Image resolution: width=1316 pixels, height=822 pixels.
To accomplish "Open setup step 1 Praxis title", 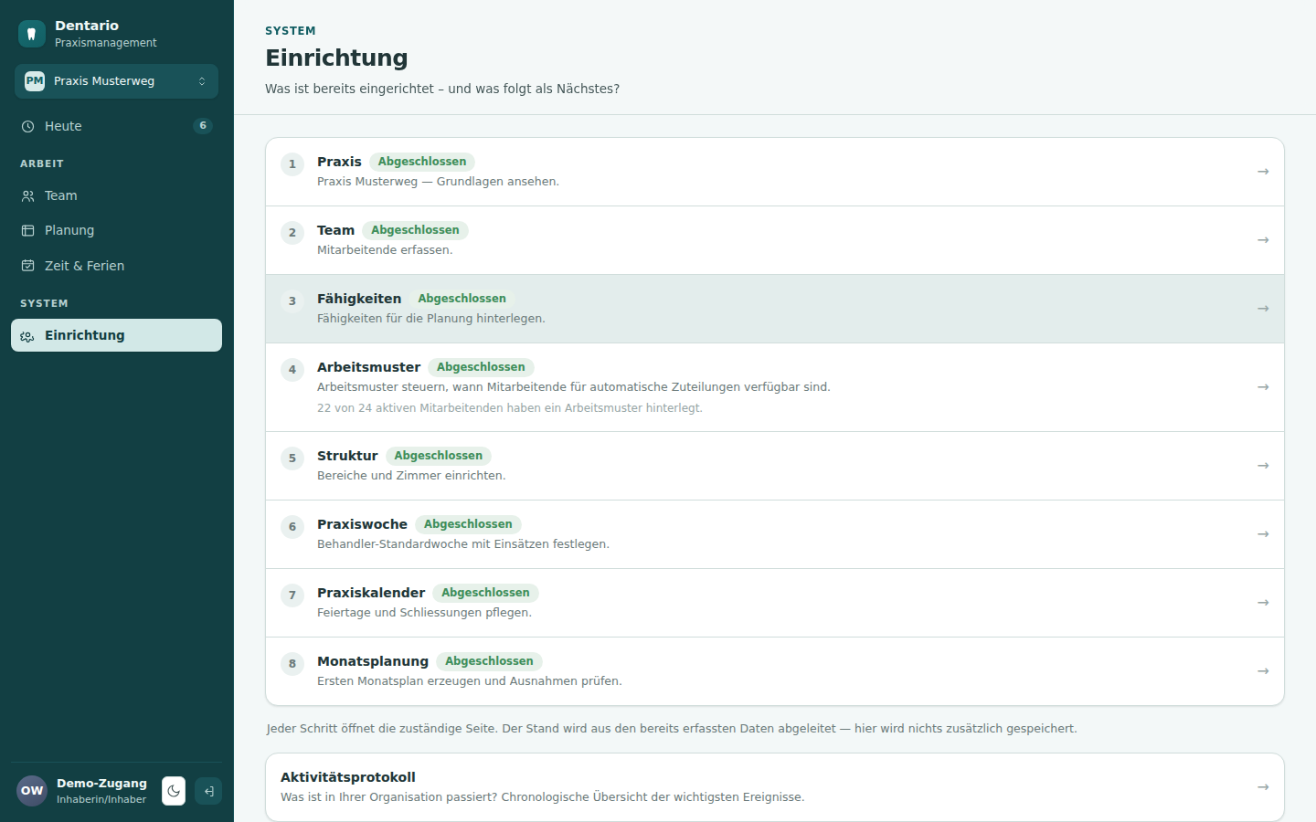I will (339, 162).
